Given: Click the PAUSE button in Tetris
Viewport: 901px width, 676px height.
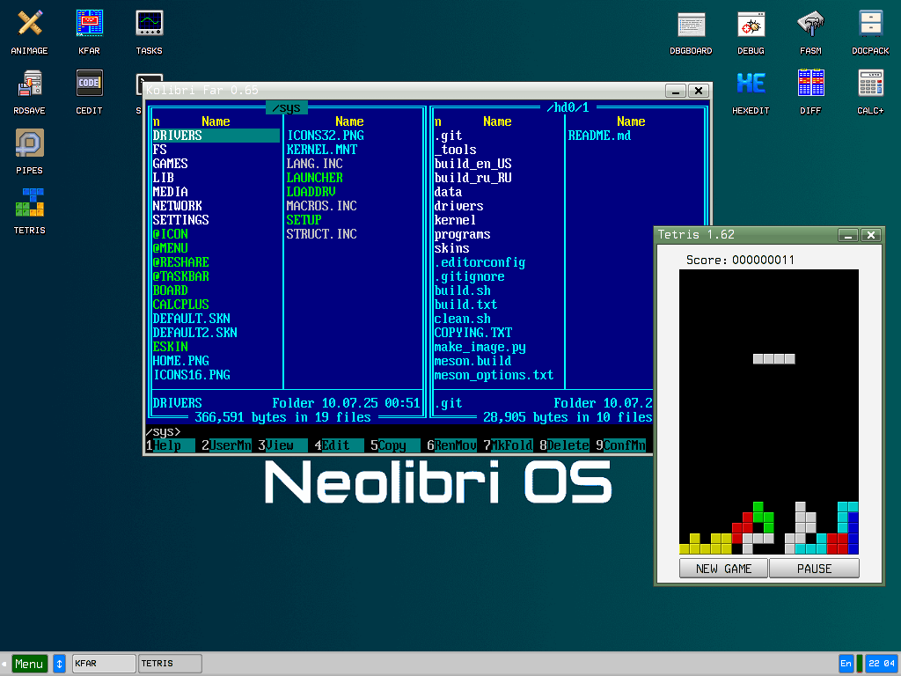Looking at the screenshot, I should [x=814, y=569].
